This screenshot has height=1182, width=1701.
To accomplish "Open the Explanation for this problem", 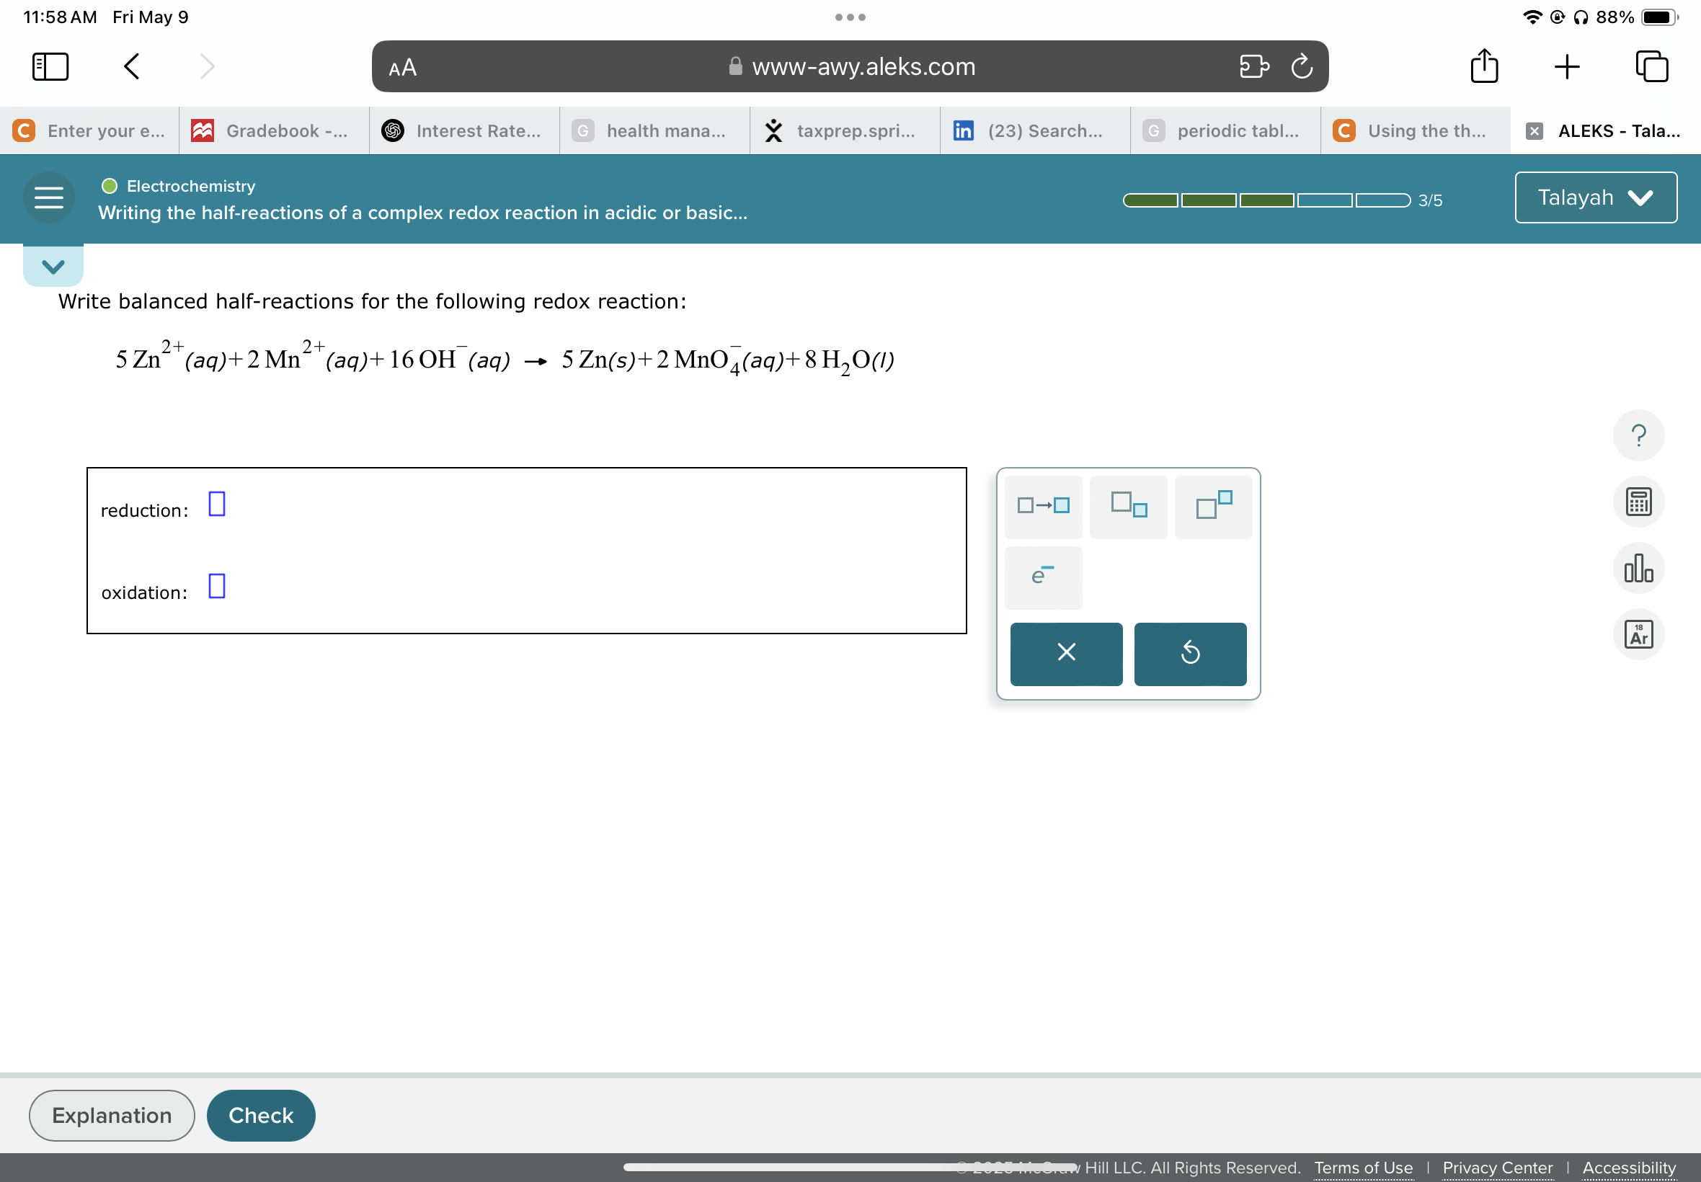I will point(111,1114).
